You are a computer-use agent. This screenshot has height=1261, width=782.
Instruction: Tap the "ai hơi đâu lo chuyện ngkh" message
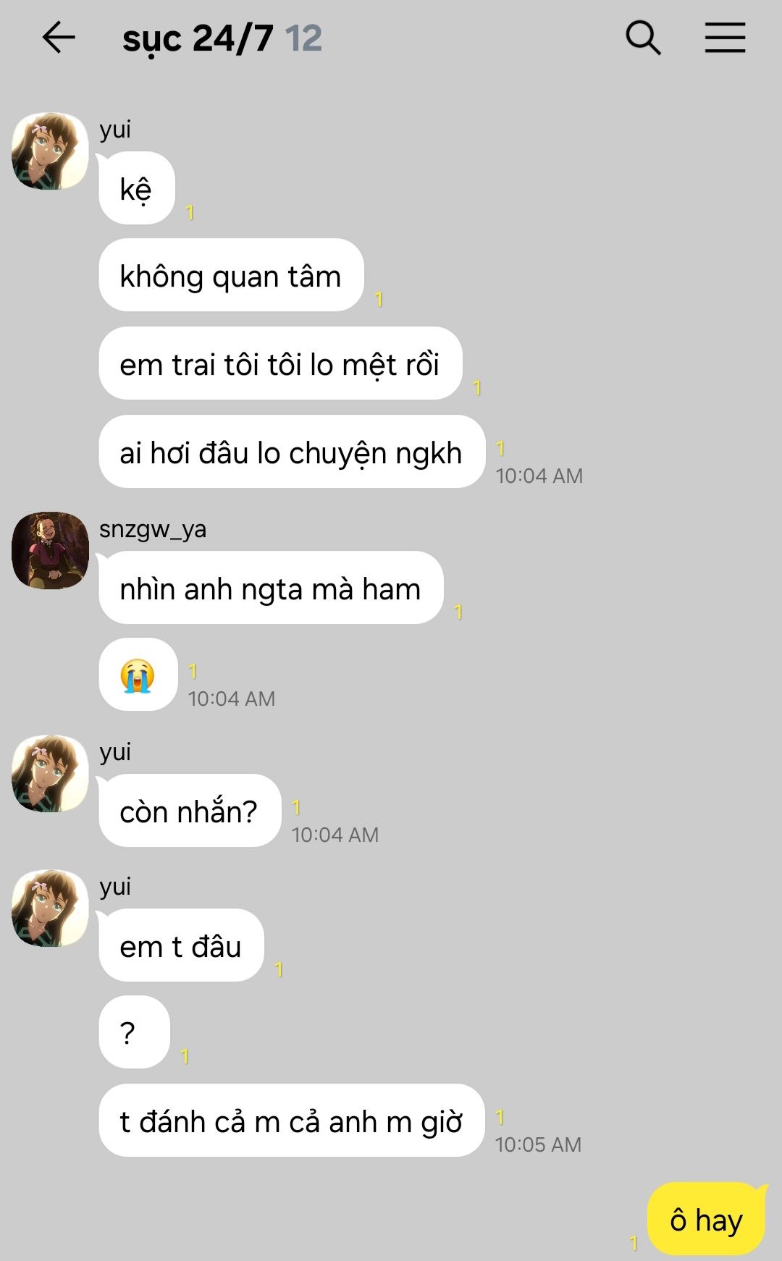pyautogui.click(x=292, y=452)
